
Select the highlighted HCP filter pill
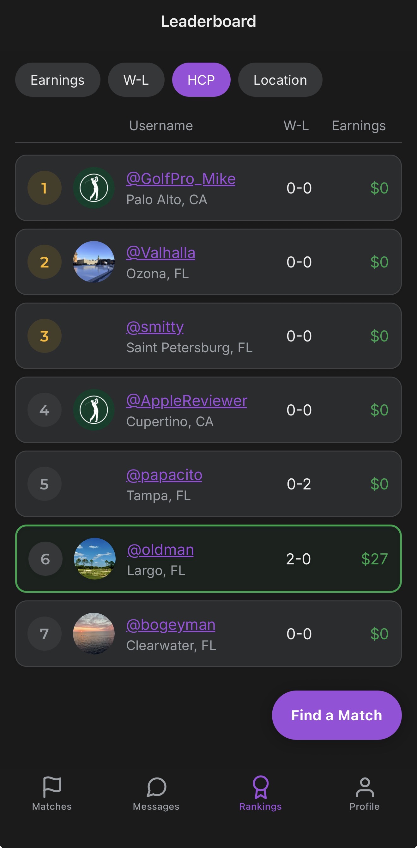click(x=201, y=79)
